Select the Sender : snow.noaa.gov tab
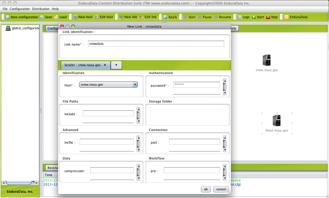This screenshot has height=198, width=329. click(x=85, y=65)
